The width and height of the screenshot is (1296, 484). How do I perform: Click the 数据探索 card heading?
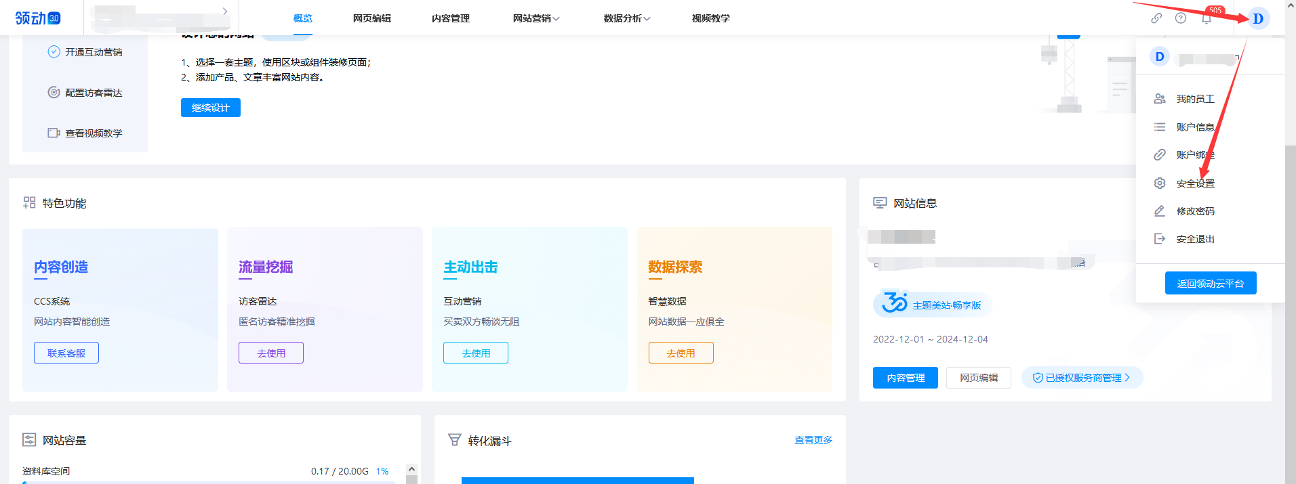(x=675, y=267)
